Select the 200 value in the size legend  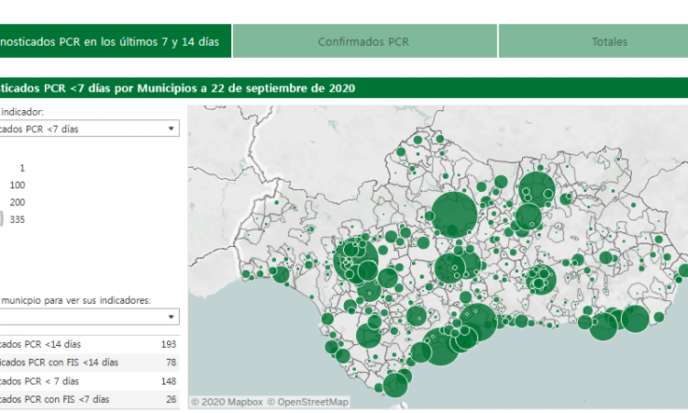[17, 202]
